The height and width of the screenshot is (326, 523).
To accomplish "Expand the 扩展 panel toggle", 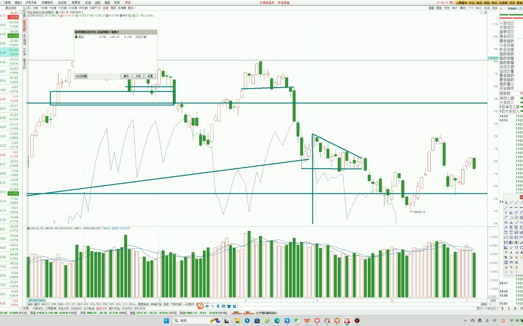I will point(27,308).
